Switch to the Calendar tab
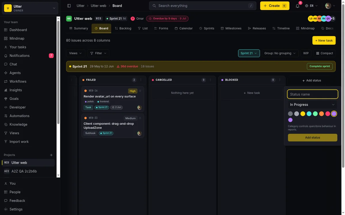Screen dimensions: 345x215 (183, 28)
